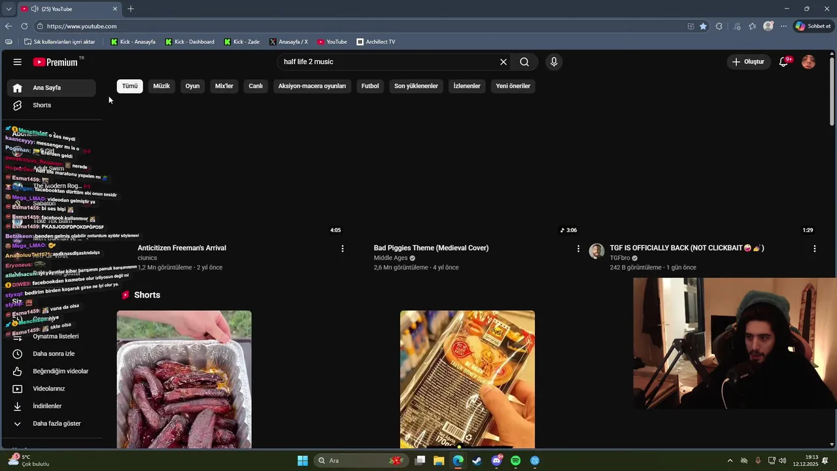Open the browser extensions puzzle icon
837x471 pixels.
[719, 26]
